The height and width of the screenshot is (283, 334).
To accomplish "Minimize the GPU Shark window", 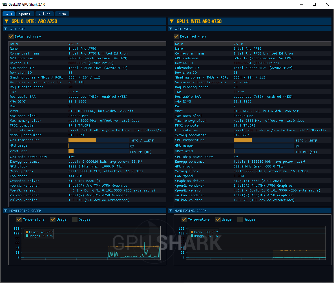I will [302, 4].
